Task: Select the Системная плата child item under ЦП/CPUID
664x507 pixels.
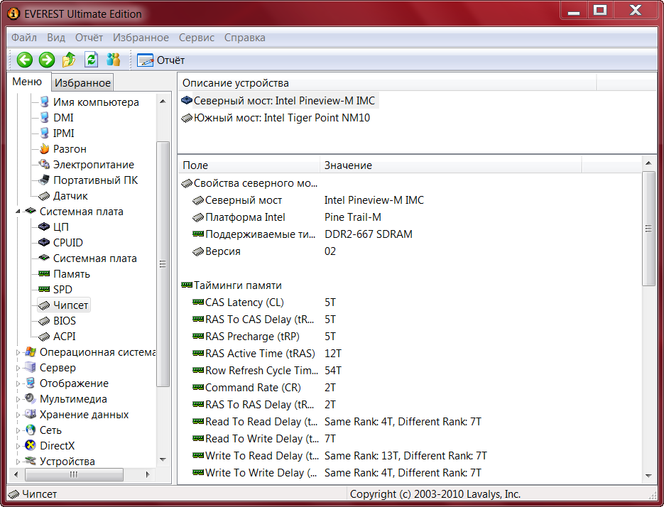Action: coord(95,258)
